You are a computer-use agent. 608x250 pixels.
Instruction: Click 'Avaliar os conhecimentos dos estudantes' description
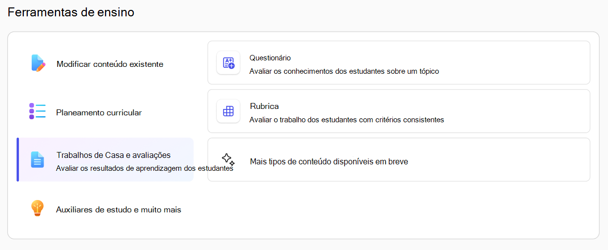point(344,71)
